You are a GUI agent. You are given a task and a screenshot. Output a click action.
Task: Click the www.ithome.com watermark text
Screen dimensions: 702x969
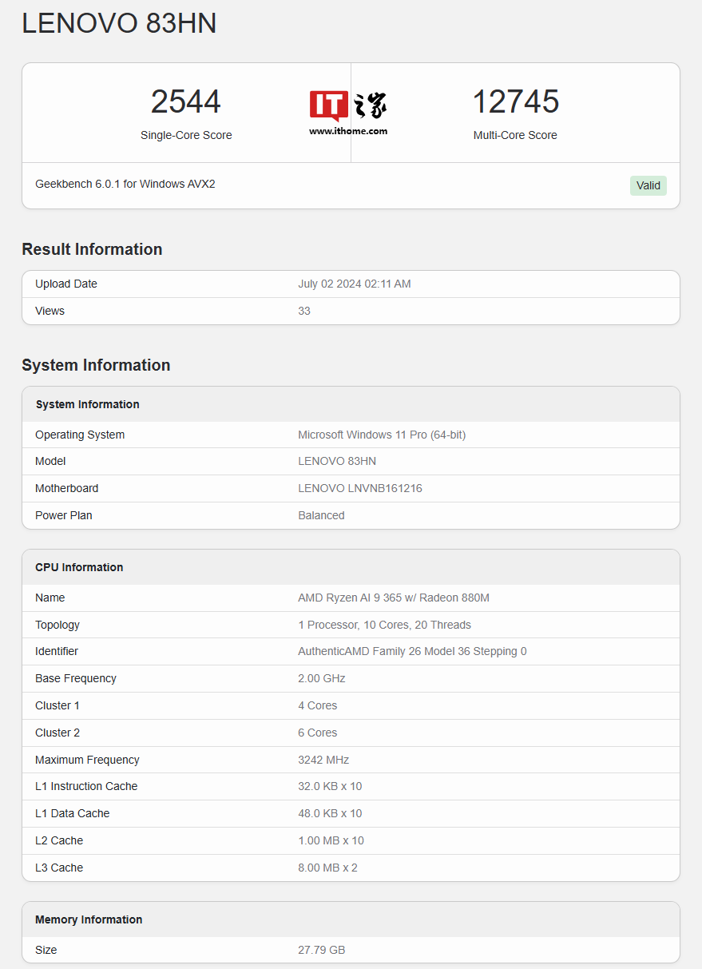coord(348,131)
